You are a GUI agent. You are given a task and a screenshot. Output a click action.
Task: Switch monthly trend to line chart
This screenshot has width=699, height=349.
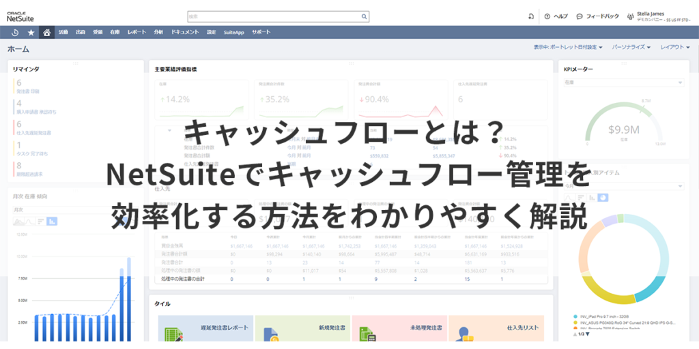pyautogui.click(x=30, y=222)
